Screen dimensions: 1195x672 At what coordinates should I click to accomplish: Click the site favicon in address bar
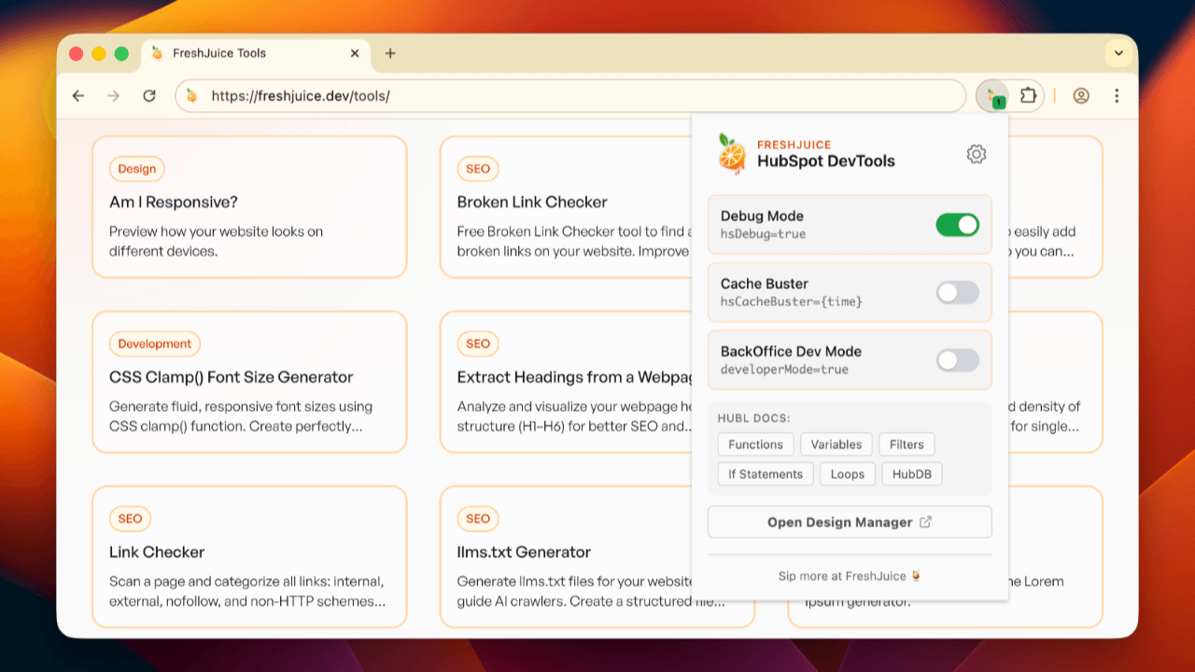coord(191,95)
